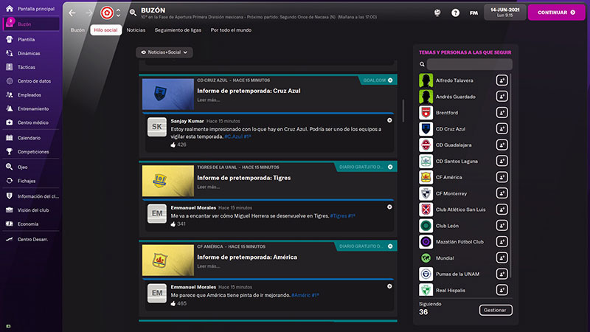Like the Tigres post by Emmanuel Morales
Viewport: 590px width, 332px height.
[173, 224]
